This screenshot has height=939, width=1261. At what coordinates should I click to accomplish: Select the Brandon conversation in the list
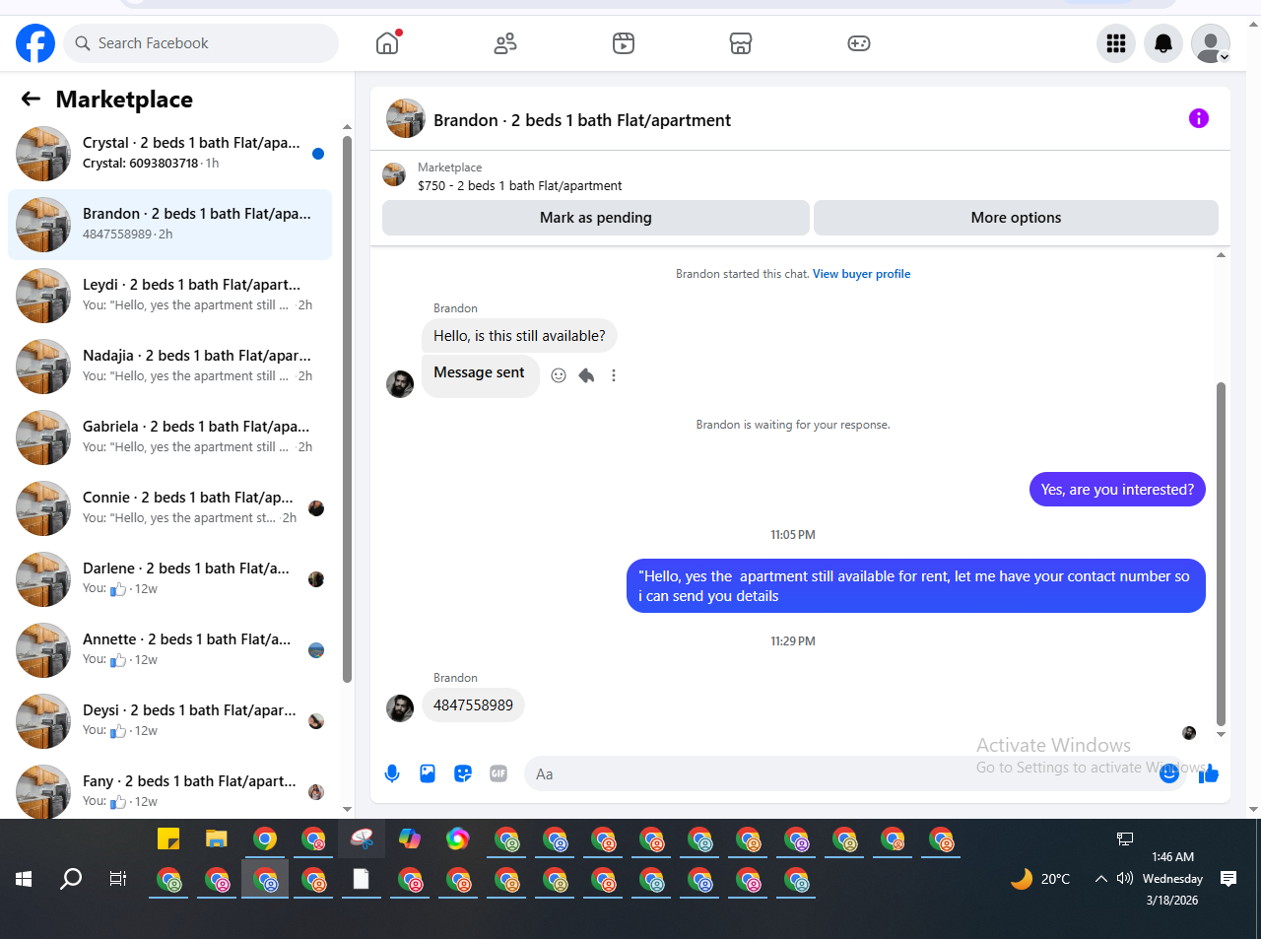[170, 225]
